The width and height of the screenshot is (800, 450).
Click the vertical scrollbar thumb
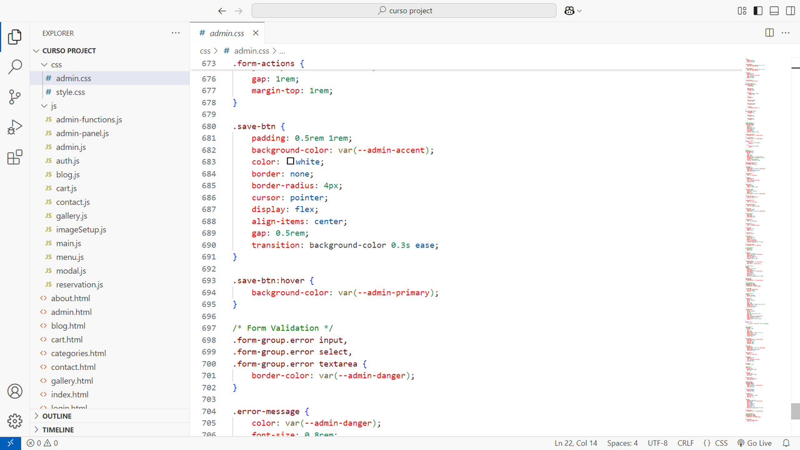tap(795, 411)
